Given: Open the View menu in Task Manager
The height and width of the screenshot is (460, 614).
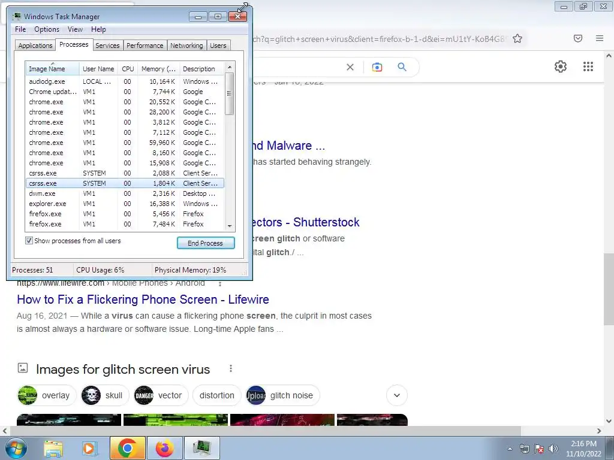Looking at the screenshot, I should coord(75,29).
